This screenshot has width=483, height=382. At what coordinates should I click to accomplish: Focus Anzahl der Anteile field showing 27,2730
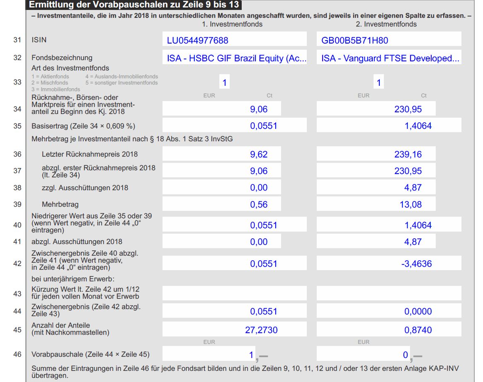click(234, 330)
